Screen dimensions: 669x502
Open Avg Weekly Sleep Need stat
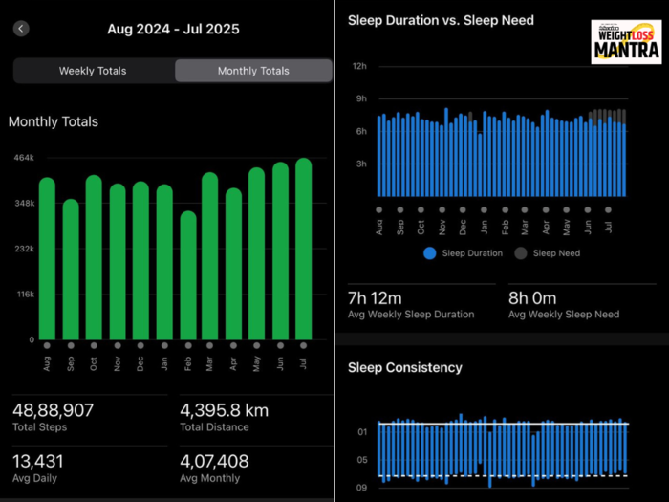(x=564, y=305)
